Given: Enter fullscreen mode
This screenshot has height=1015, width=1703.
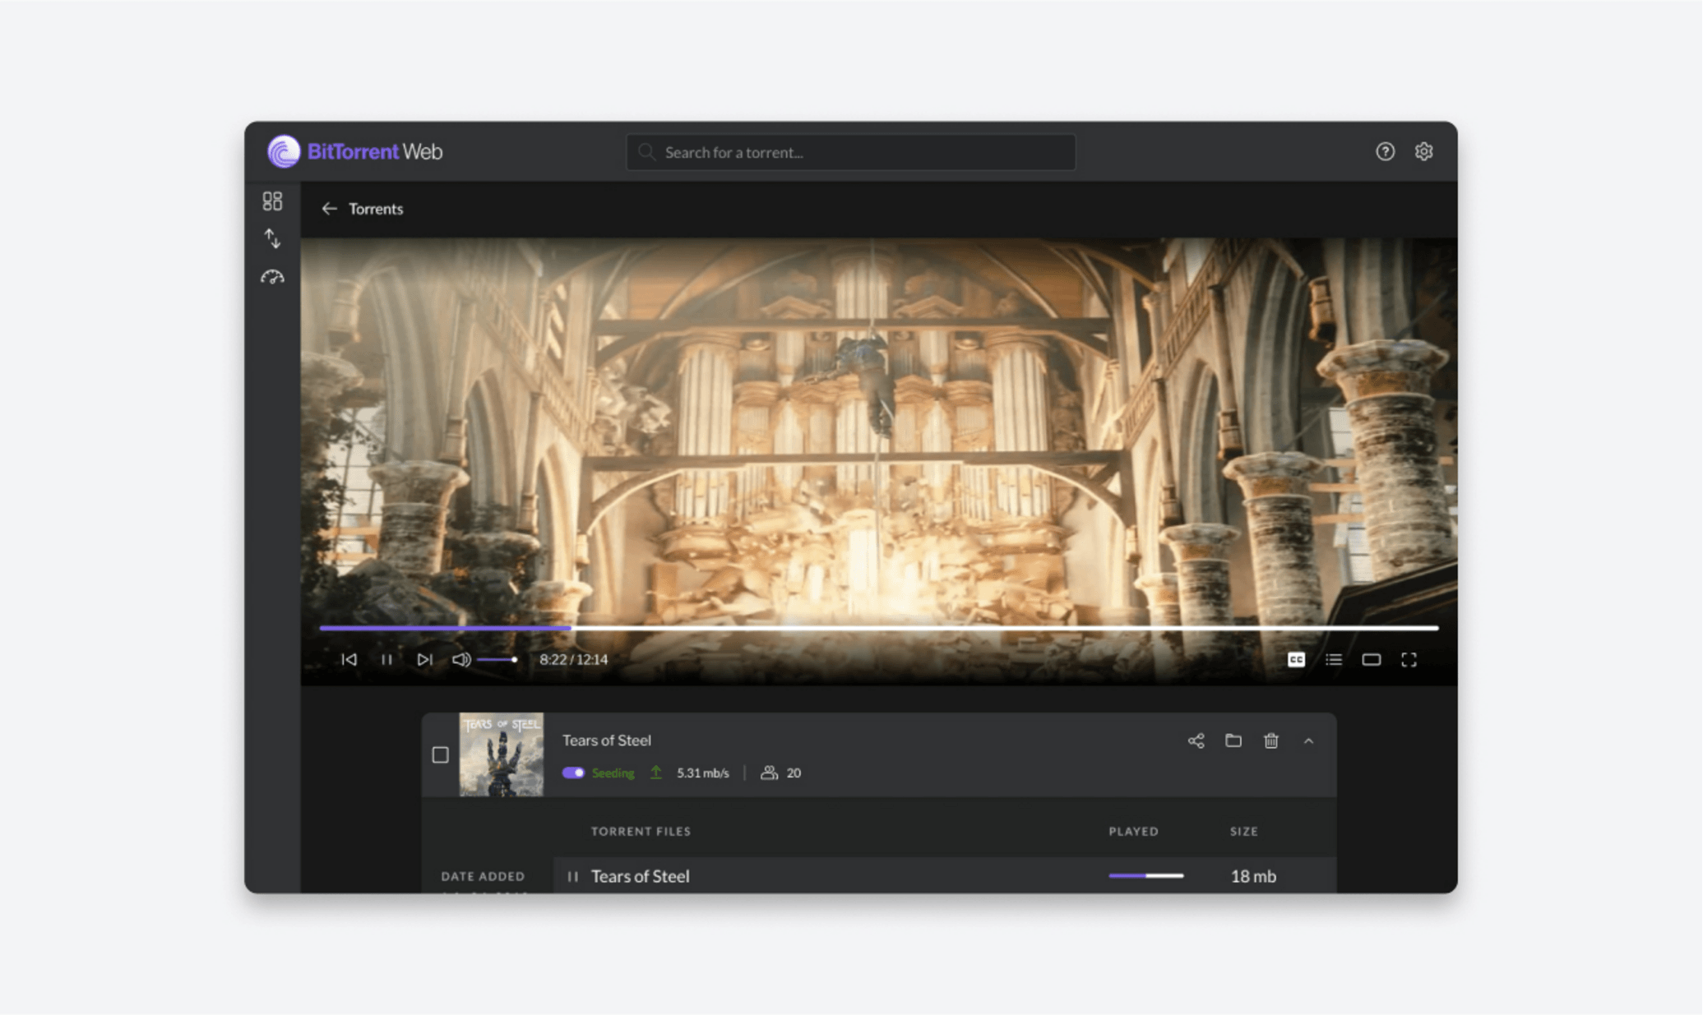Looking at the screenshot, I should 1409,659.
